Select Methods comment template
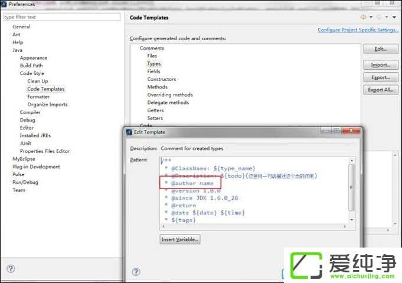Image resolution: width=402 pixels, height=283 pixels. click(157, 87)
